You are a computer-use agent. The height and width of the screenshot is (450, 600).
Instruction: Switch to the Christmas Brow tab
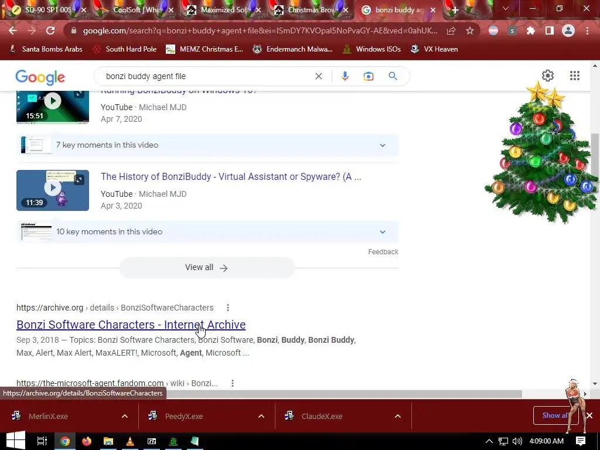click(x=311, y=10)
